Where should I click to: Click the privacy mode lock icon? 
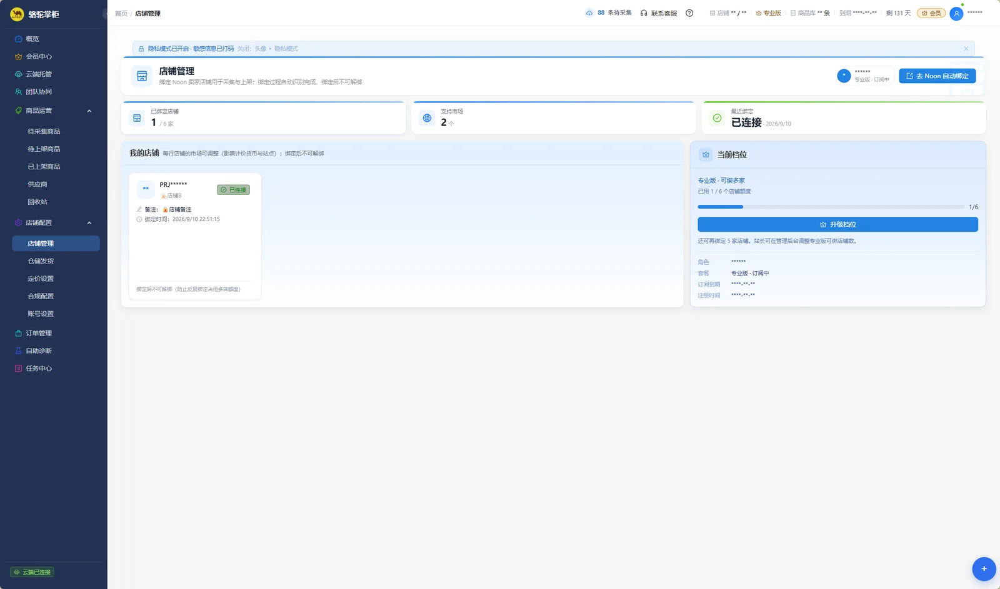coord(141,49)
